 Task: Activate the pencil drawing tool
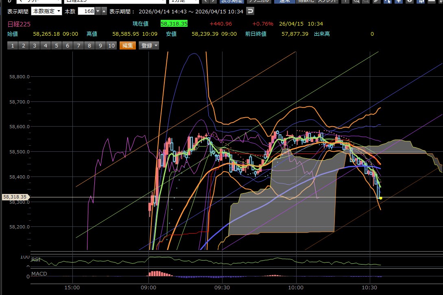(x=376, y=1)
